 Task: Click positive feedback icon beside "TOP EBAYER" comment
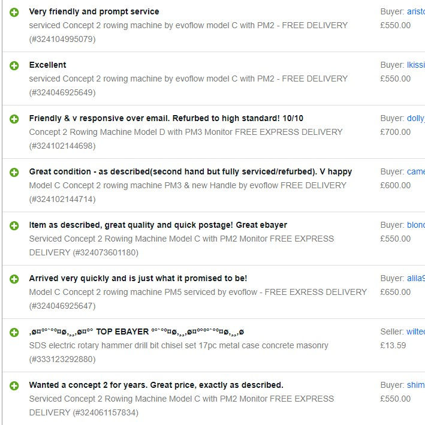click(14, 332)
